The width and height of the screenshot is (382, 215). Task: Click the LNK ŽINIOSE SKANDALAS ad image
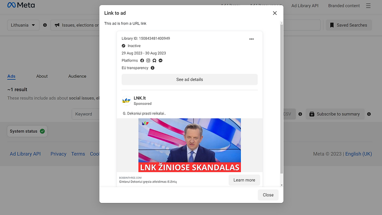189,145
